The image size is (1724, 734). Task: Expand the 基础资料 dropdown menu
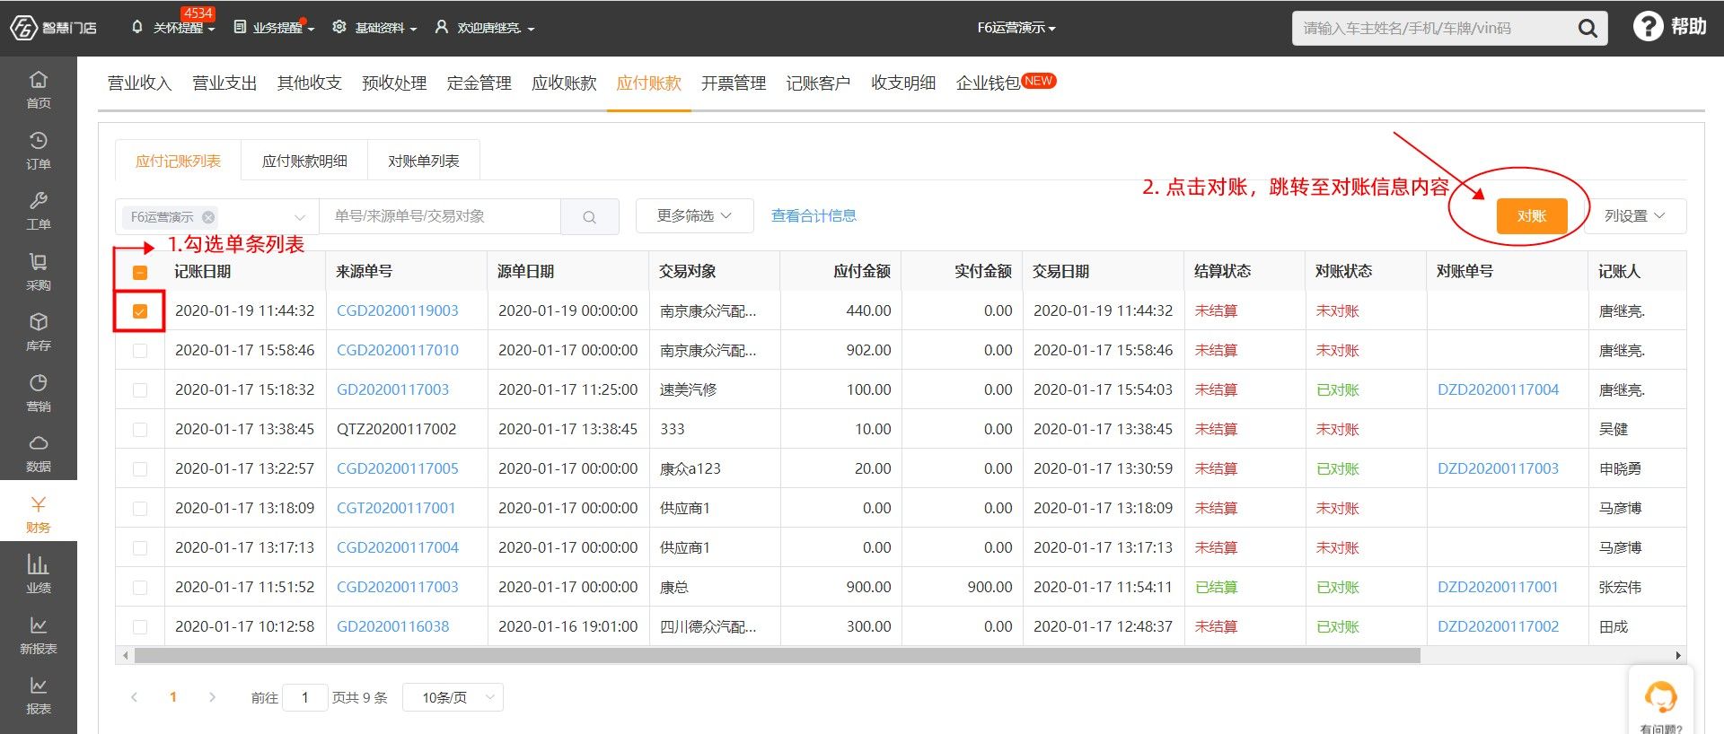[x=375, y=28]
